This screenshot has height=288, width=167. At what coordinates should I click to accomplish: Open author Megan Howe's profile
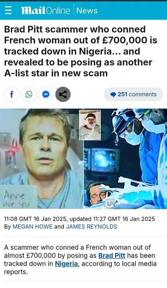tap(32, 226)
